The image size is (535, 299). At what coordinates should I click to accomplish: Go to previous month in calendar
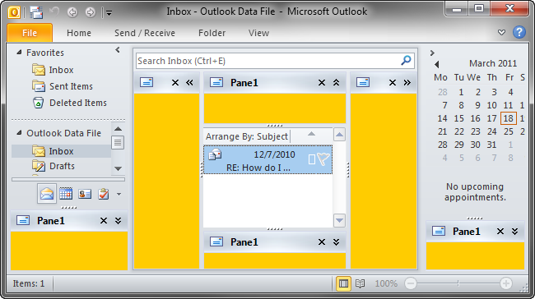(x=437, y=64)
